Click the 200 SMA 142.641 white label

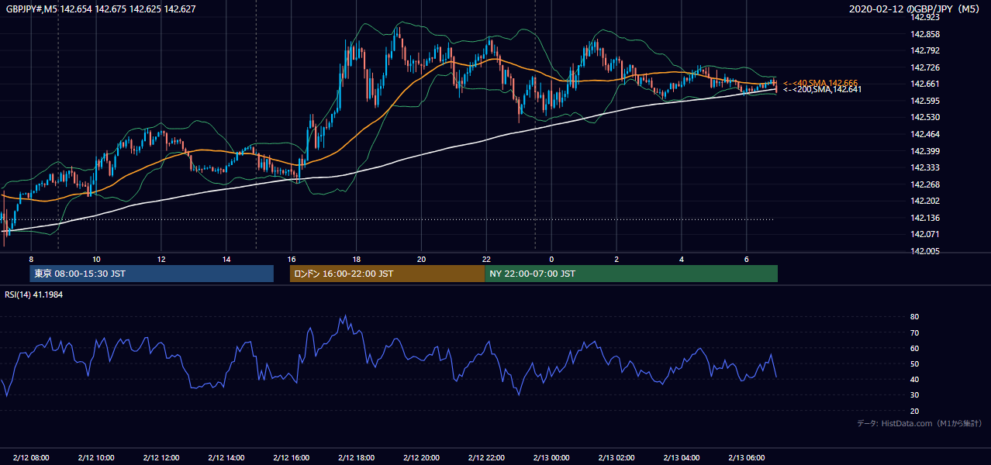[822, 90]
